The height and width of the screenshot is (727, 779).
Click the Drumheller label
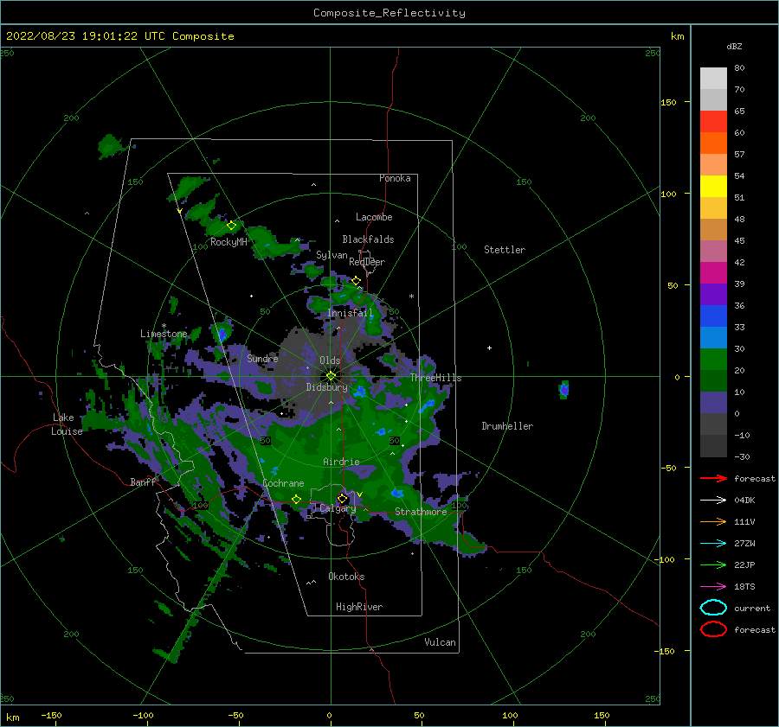click(507, 426)
